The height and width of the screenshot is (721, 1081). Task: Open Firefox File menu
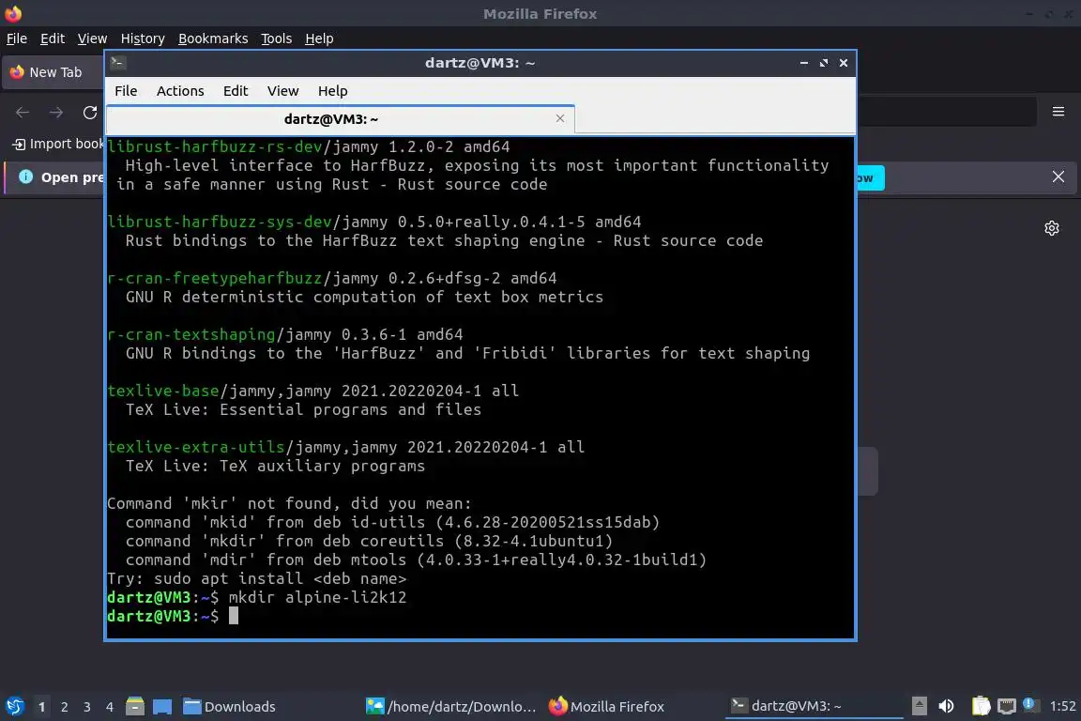[17, 38]
